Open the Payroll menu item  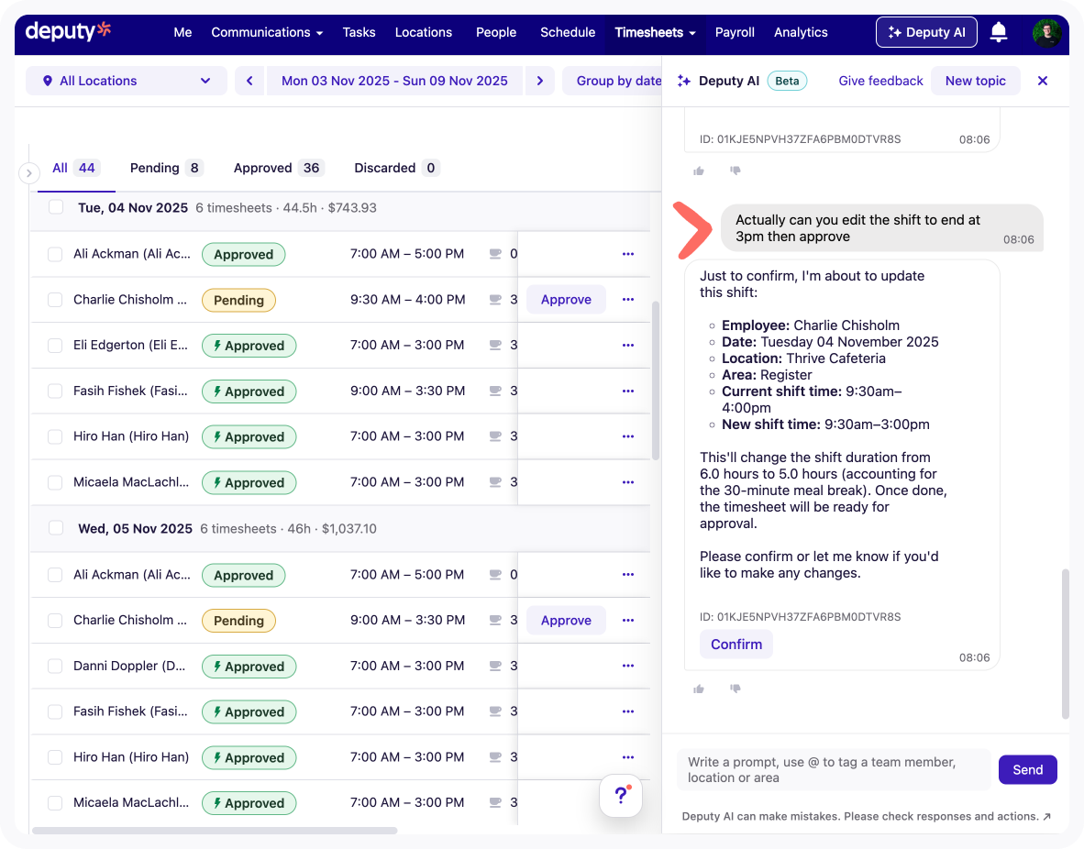[x=735, y=32]
